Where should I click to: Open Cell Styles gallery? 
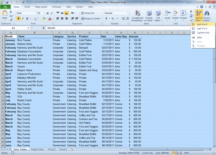coord(158,16)
